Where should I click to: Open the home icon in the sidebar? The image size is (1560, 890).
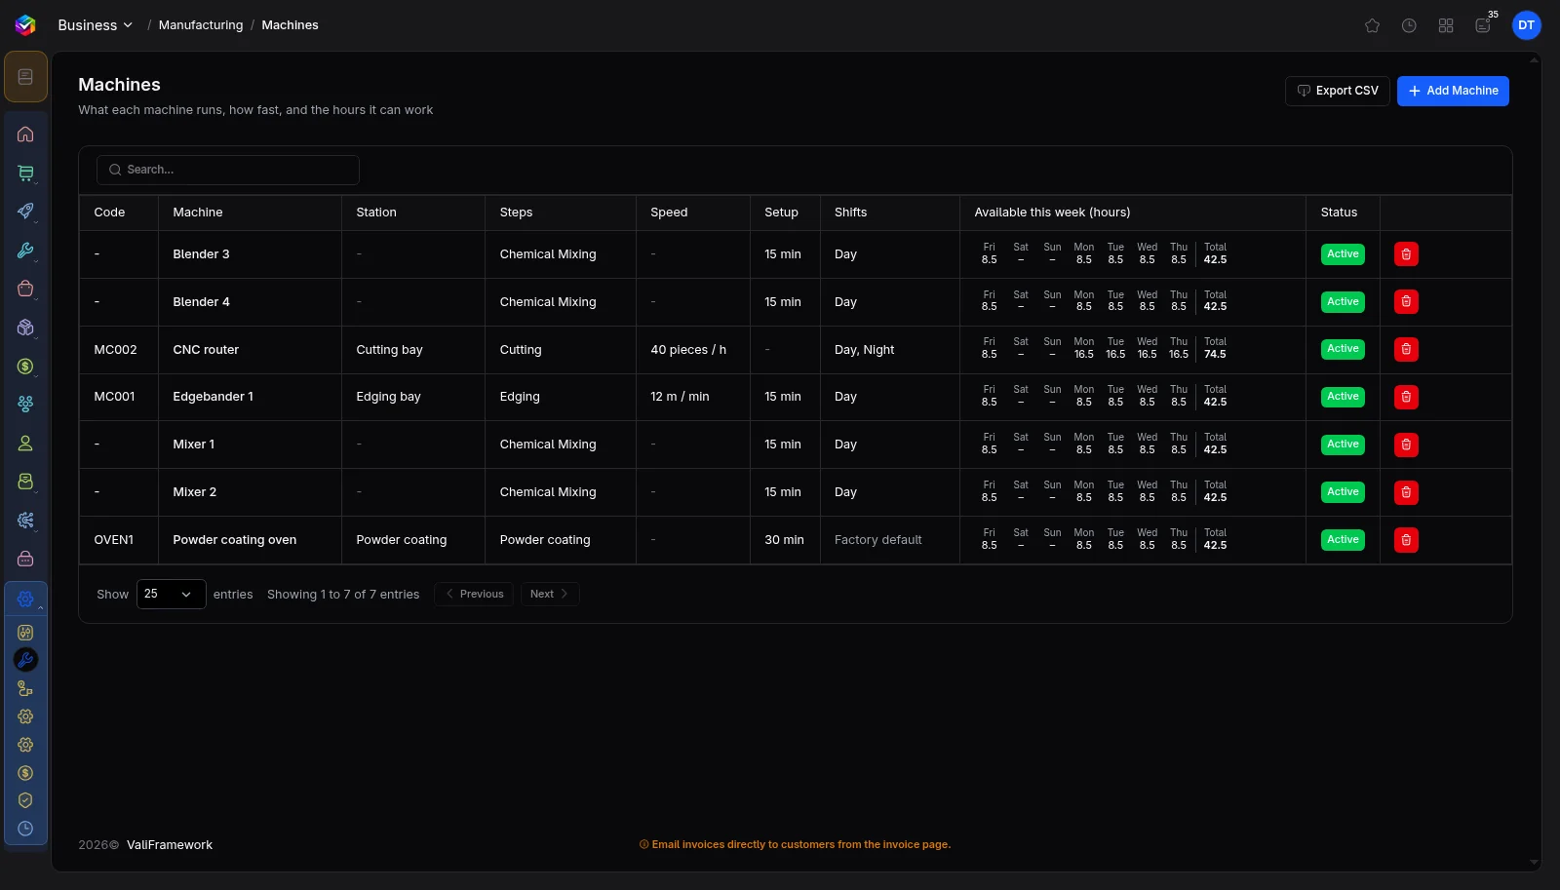click(25, 135)
